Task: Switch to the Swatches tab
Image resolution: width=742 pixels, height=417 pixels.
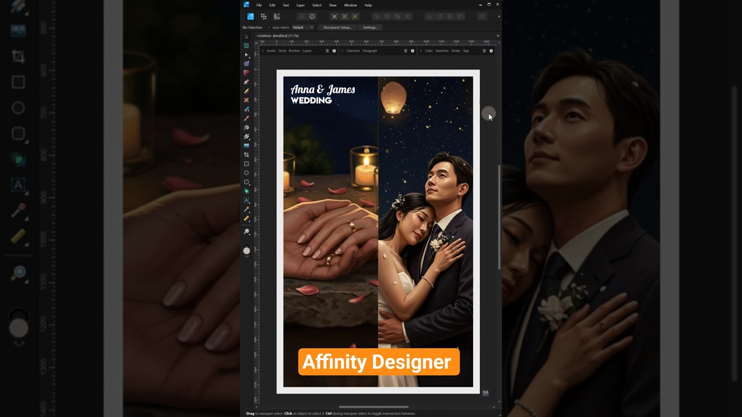Action: click(442, 50)
